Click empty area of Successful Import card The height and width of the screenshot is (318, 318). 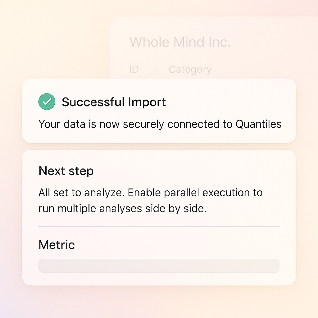click(x=229, y=102)
